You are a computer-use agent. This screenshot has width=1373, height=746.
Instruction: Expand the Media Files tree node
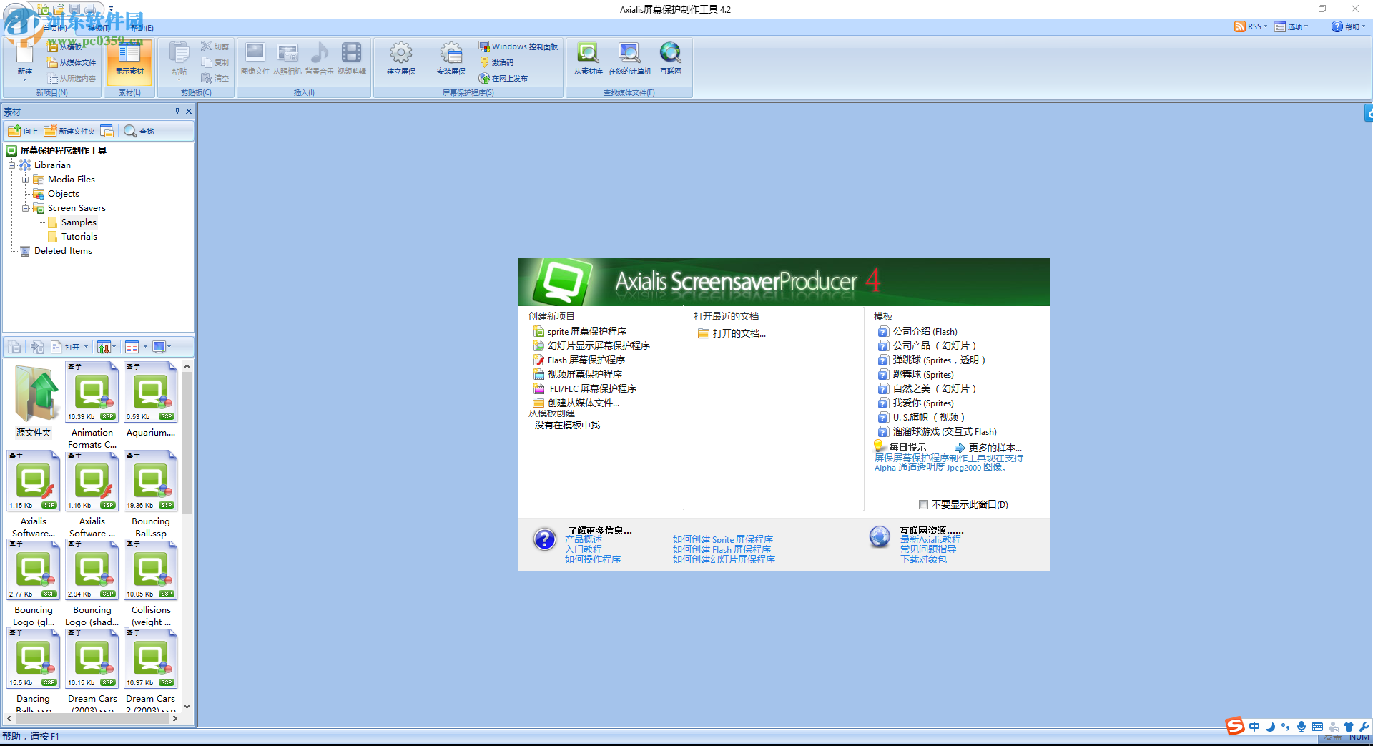[26, 180]
